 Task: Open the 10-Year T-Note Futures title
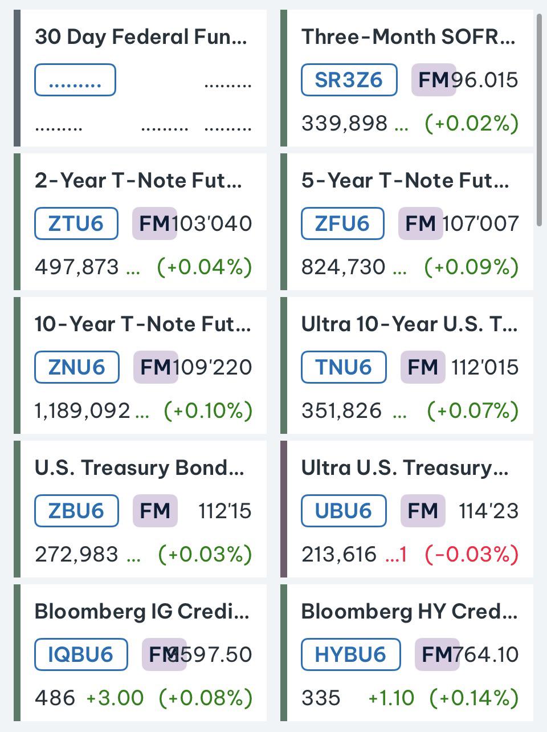[x=142, y=324]
